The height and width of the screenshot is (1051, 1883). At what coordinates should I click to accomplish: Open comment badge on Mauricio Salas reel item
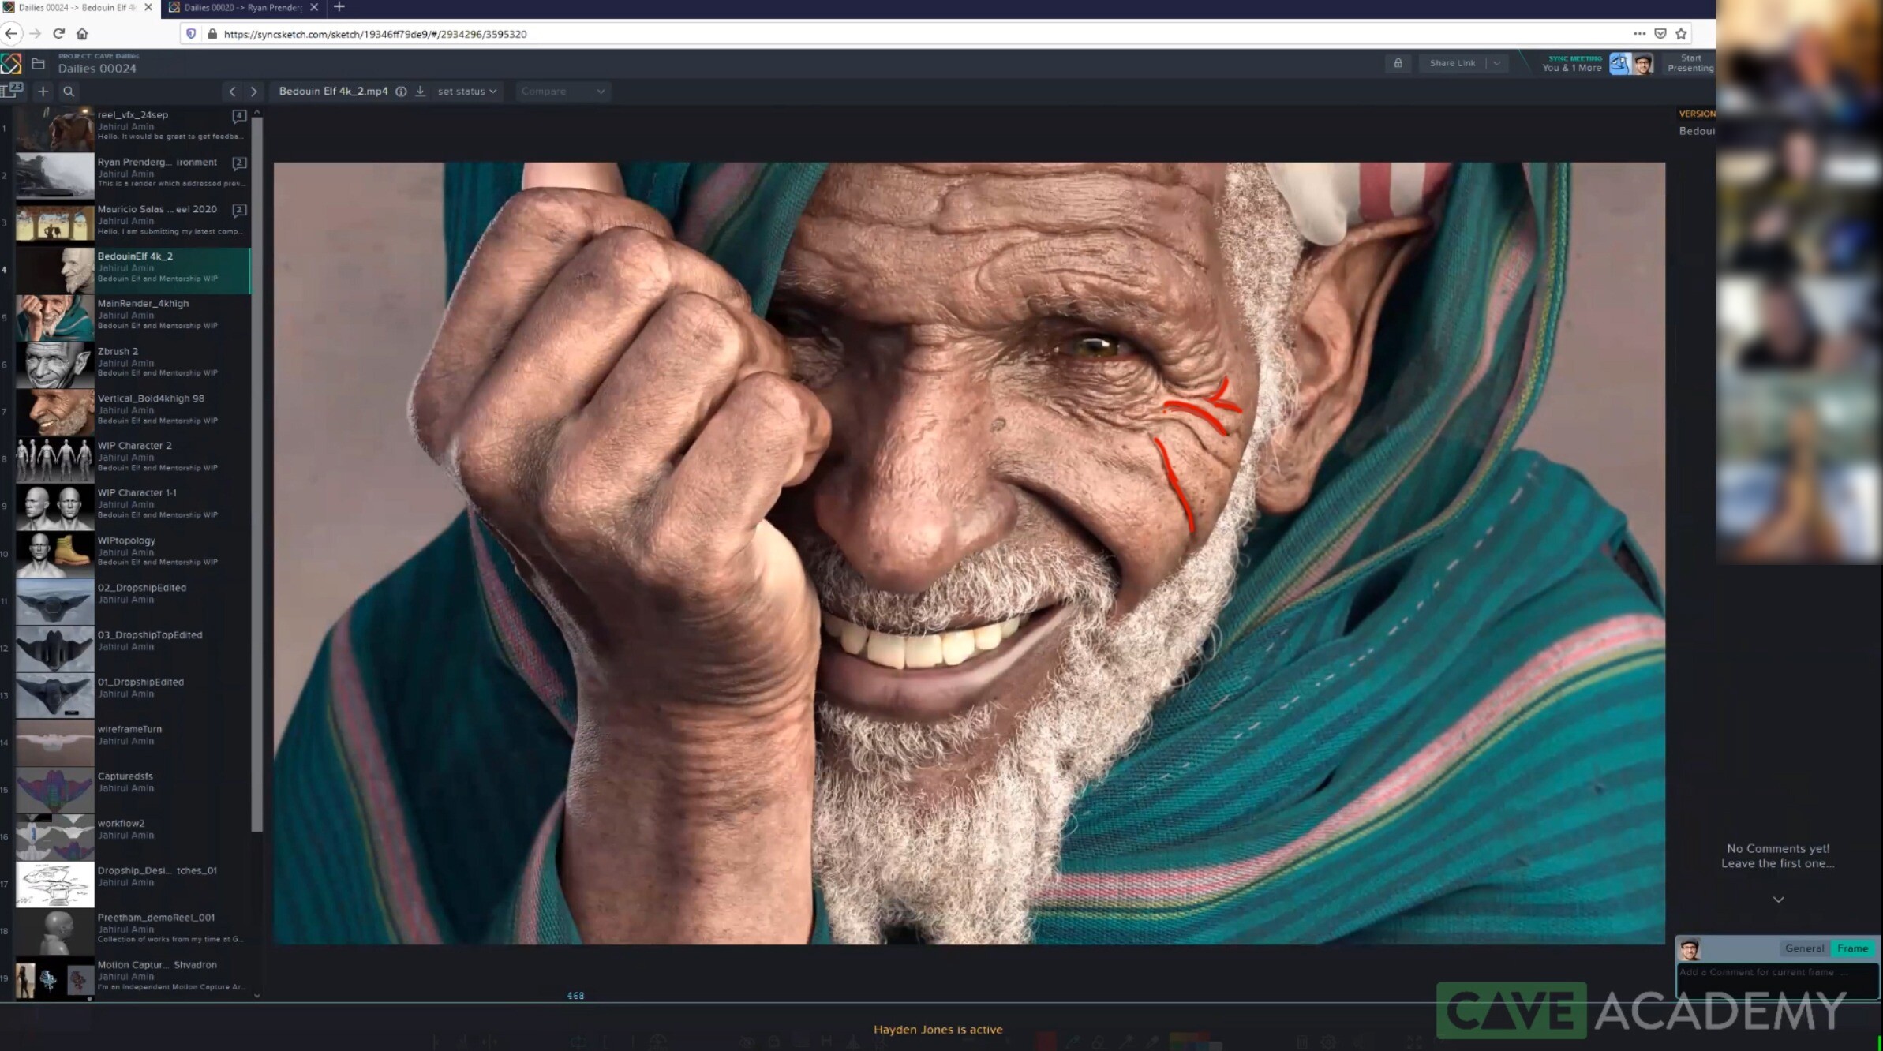pos(239,210)
